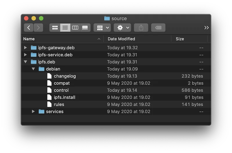Click the 'source' window title text

119,19
